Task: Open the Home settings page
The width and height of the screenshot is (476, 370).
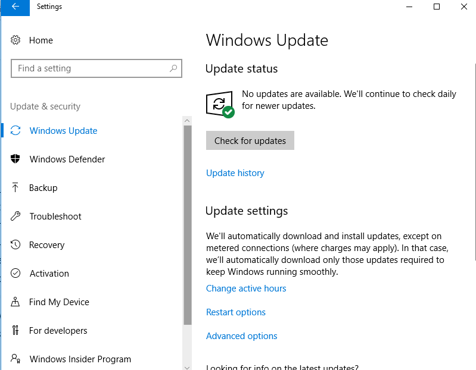Action: pyautogui.click(x=41, y=40)
